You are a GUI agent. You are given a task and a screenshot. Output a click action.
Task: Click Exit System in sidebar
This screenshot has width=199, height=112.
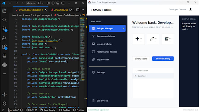tap(107, 101)
